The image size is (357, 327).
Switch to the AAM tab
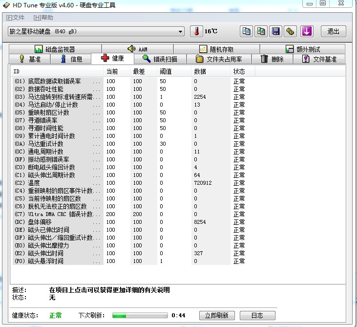coord(138,49)
